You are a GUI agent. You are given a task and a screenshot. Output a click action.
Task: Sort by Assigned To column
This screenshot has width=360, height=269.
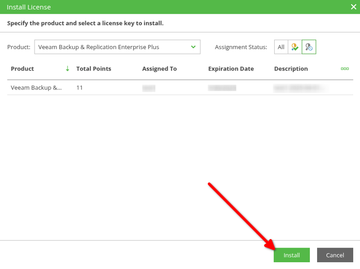tap(160, 69)
